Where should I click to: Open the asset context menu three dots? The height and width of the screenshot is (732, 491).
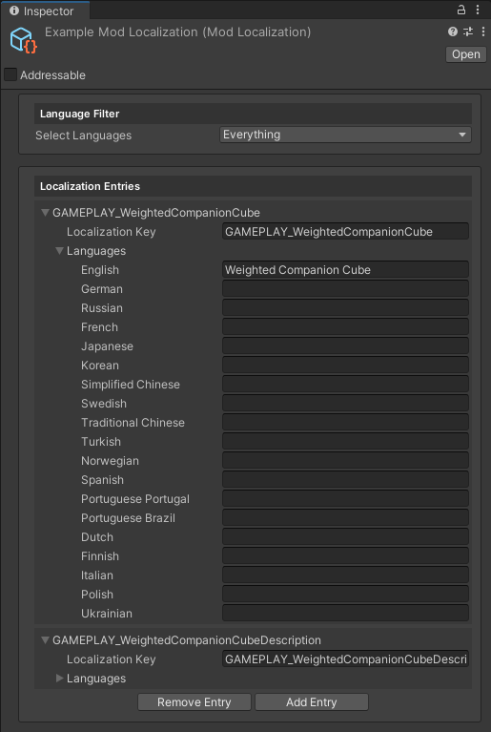point(482,31)
